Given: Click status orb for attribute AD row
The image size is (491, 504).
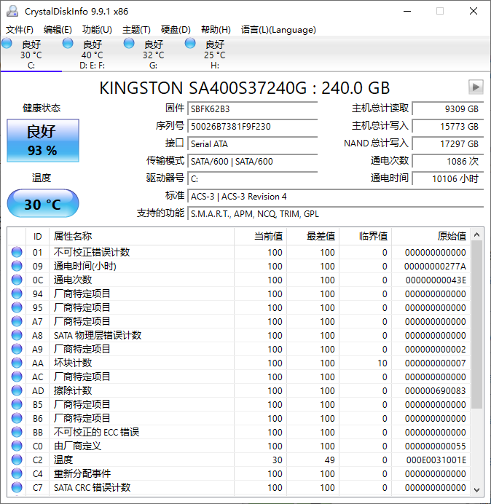Looking at the screenshot, I should click(x=17, y=390).
